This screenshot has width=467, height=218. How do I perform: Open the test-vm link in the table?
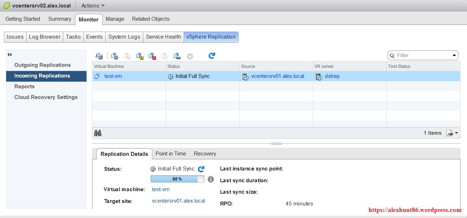coord(113,76)
